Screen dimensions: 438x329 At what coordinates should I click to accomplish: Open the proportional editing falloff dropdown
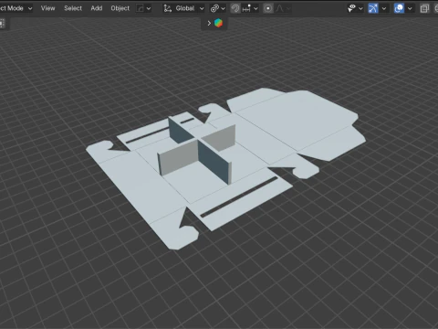coord(283,8)
